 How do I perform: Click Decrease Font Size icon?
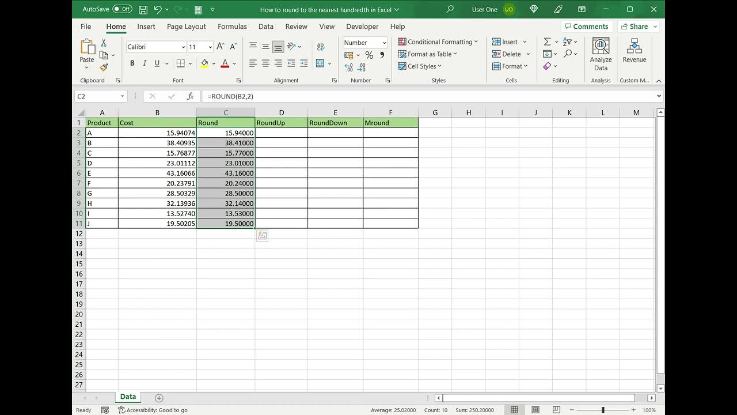coord(233,47)
